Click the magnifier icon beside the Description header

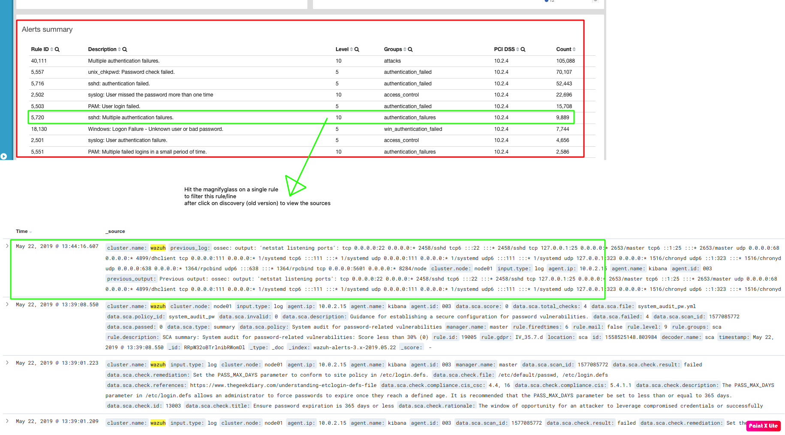125,49
